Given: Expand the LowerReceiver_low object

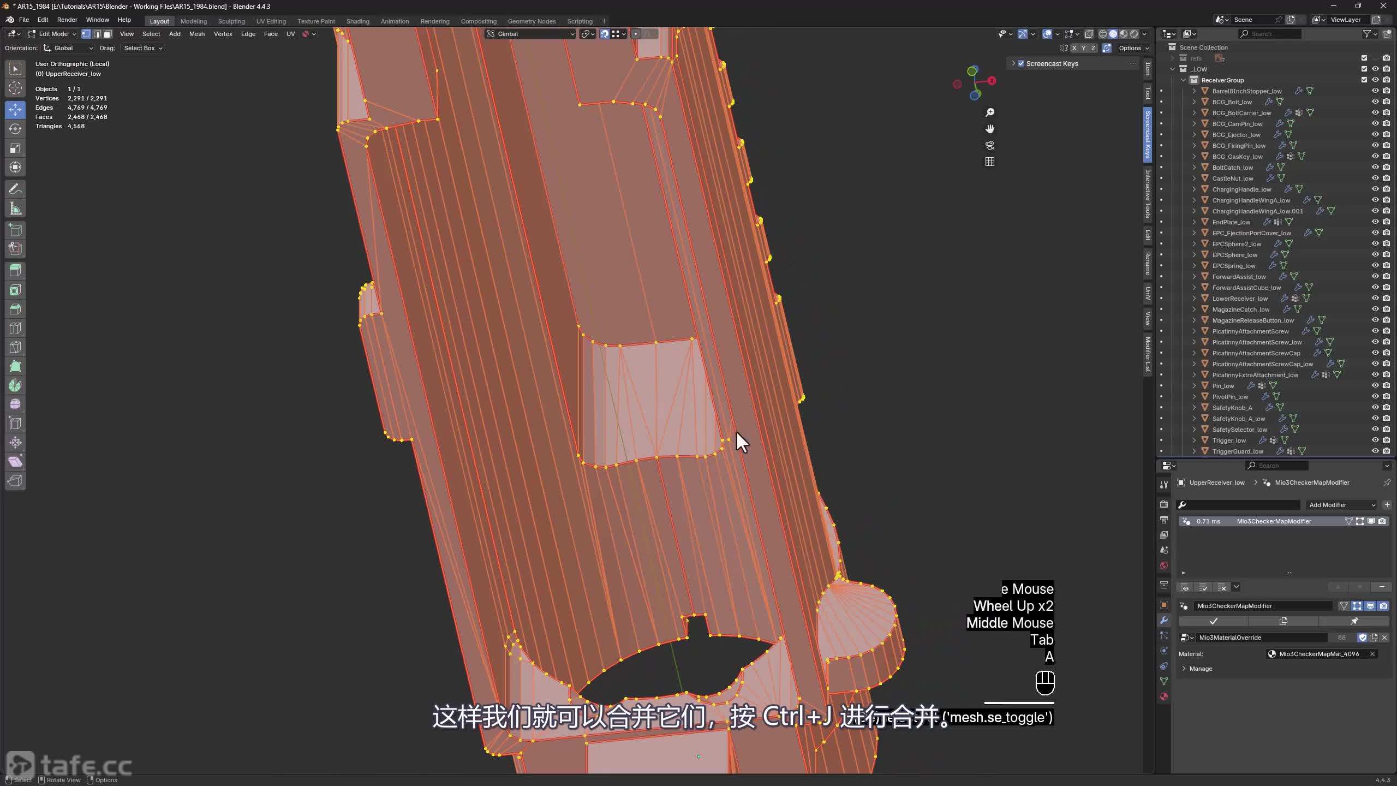Looking at the screenshot, I should pyautogui.click(x=1194, y=298).
